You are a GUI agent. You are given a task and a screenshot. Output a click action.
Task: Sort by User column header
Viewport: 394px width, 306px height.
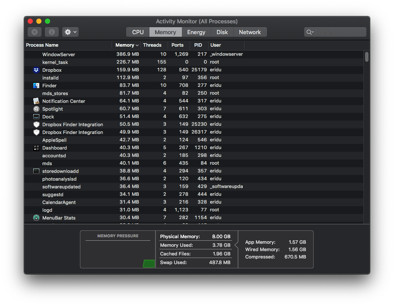tap(226, 45)
